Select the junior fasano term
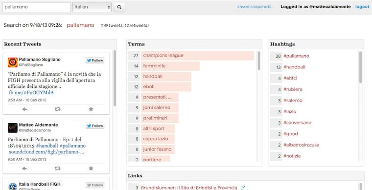The width and height of the screenshot is (372, 190). (x=158, y=149)
